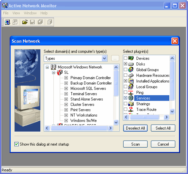This screenshot has width=188, height=174.
Task: Click the Installed Applications plug-in icon
Action: point(131,81)
